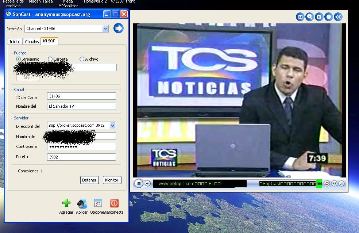This screenshot has width=359, height=233.
Task: Click the player's top window-size square icon
Action: coord(300,17)
